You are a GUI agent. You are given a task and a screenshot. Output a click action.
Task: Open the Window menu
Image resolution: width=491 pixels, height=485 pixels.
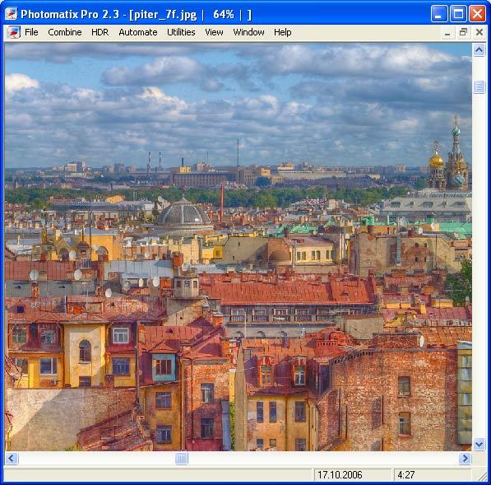click(x=248, y=32)
